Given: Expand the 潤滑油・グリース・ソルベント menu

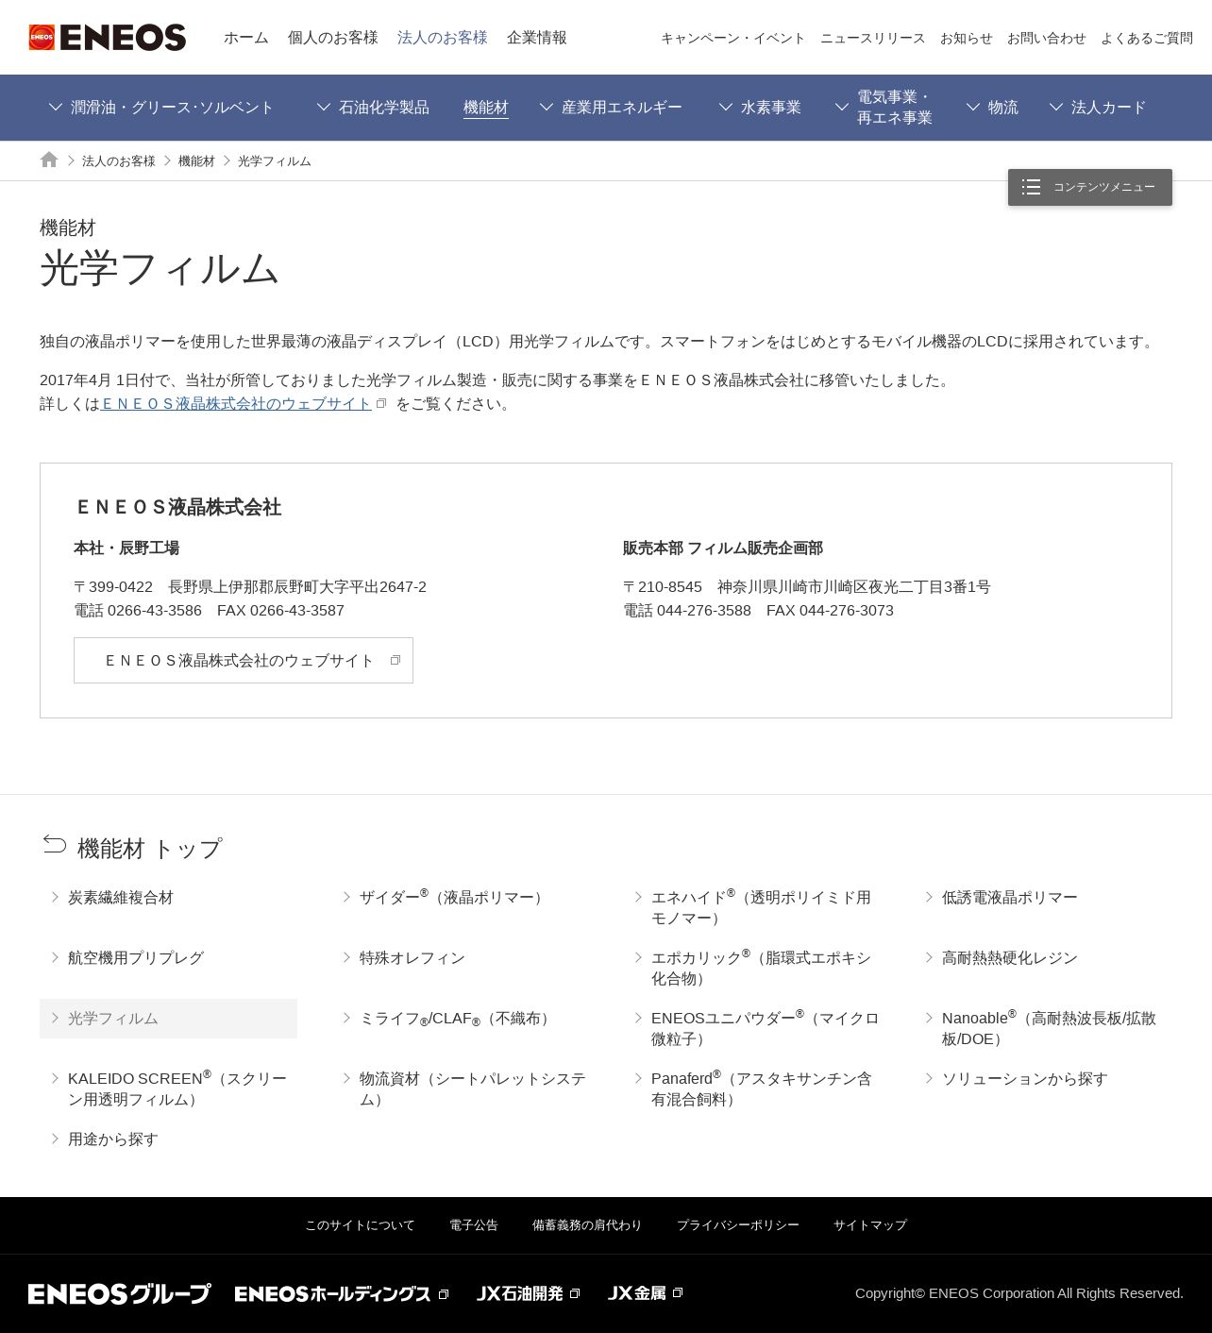Looking at the screenshot, I should [x=160, y=108].
